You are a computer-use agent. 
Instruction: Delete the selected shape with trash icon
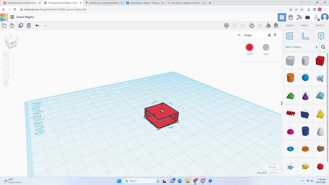(x=29, y=25)
